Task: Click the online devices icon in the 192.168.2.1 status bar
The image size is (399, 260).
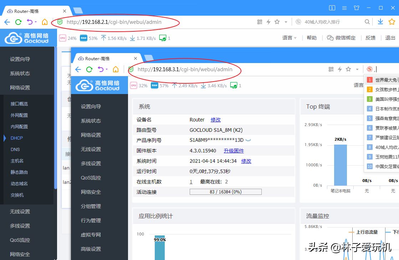Action: tap(163, 38)
